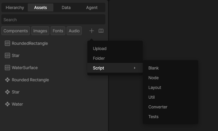Select the Water component name
This screenshot has width=218, height=131.
point(17,104)
